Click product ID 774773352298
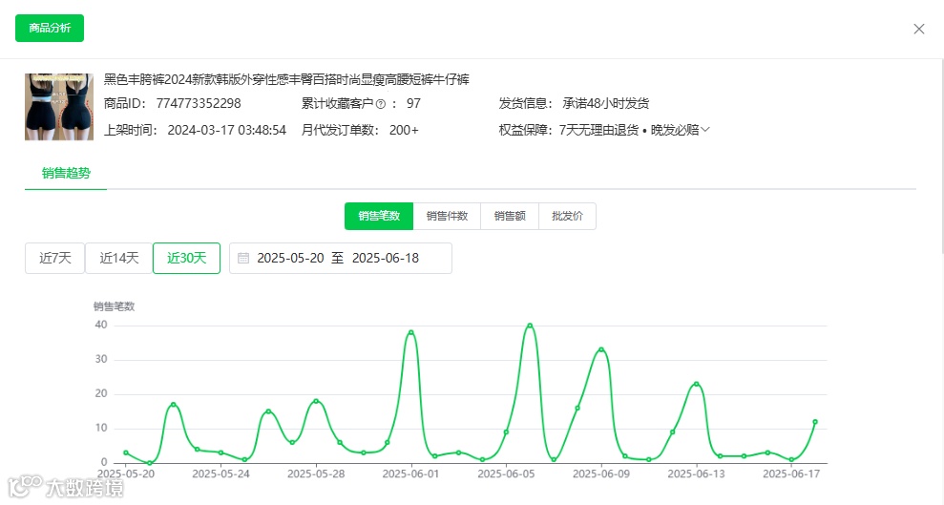944x505 pixels. (x=199, y=103)
